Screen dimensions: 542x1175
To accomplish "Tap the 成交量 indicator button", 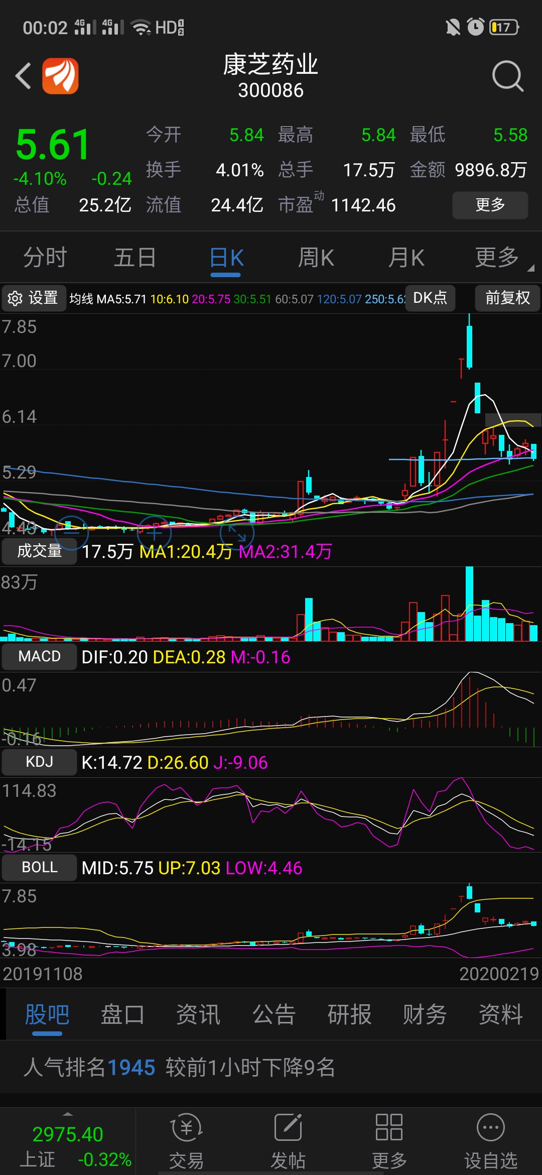I will point(39,551).
